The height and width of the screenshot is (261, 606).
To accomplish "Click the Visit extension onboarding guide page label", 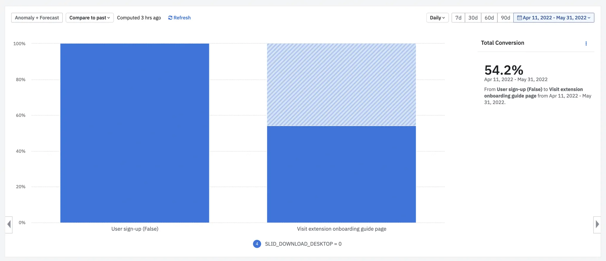I will [341, 229].
